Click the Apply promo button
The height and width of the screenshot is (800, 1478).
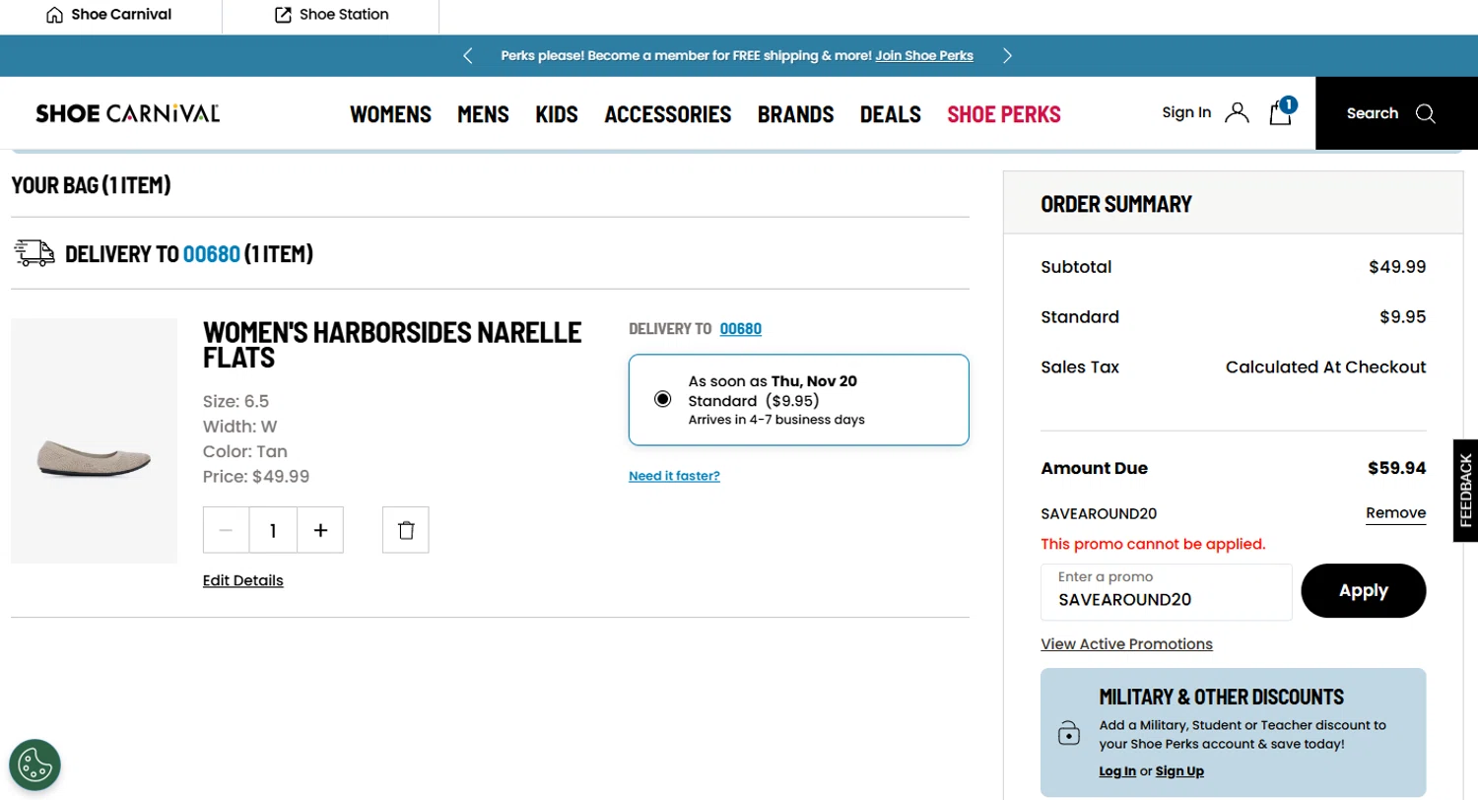1364,591
